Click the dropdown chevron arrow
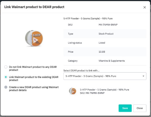This screenshot has height=117, width=151. tap(143, 76)
